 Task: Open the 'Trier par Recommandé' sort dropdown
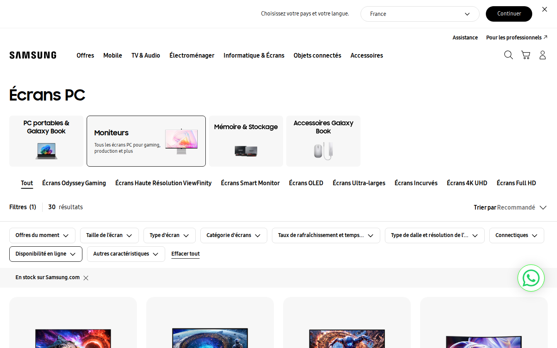coord(510,208)
